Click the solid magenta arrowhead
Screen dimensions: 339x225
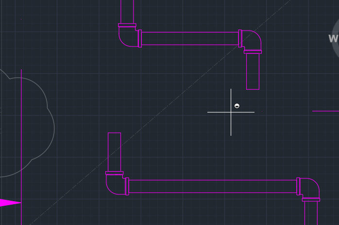click(x=10, y=203)
